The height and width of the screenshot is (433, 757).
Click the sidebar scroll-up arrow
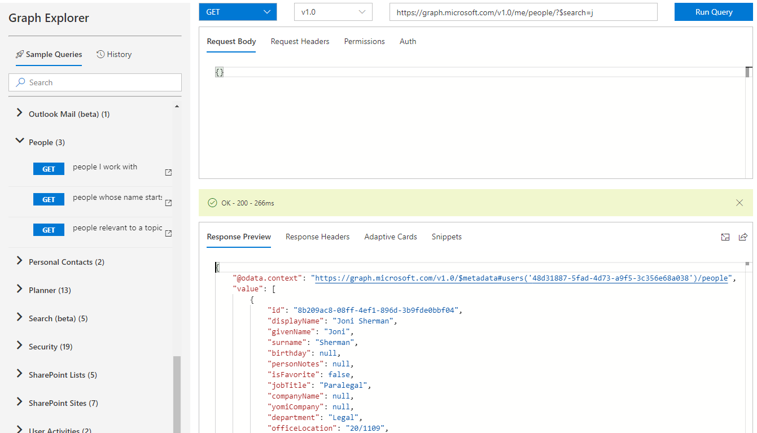(x=177, y=106)
